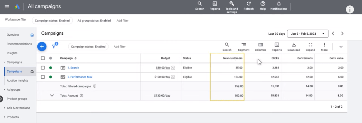Expand Ad groups in sidebar
Image resolution: width=362 pixels, height=123 pixels.
click(5, 90)
